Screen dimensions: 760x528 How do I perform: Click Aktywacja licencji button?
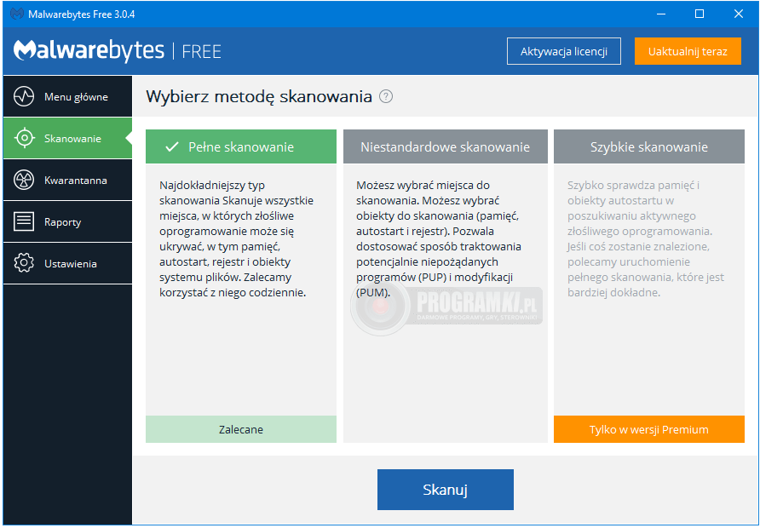[564, 51]
